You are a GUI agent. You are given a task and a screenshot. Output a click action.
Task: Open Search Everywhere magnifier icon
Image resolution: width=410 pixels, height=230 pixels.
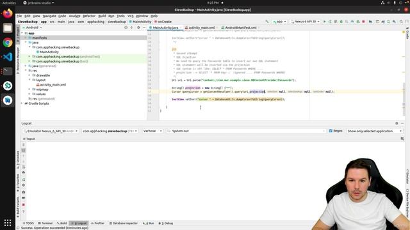tap(401, 22)
